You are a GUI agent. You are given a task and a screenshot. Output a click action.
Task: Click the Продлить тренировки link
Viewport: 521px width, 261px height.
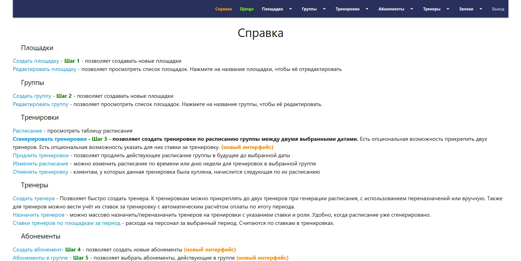point(41,156)
